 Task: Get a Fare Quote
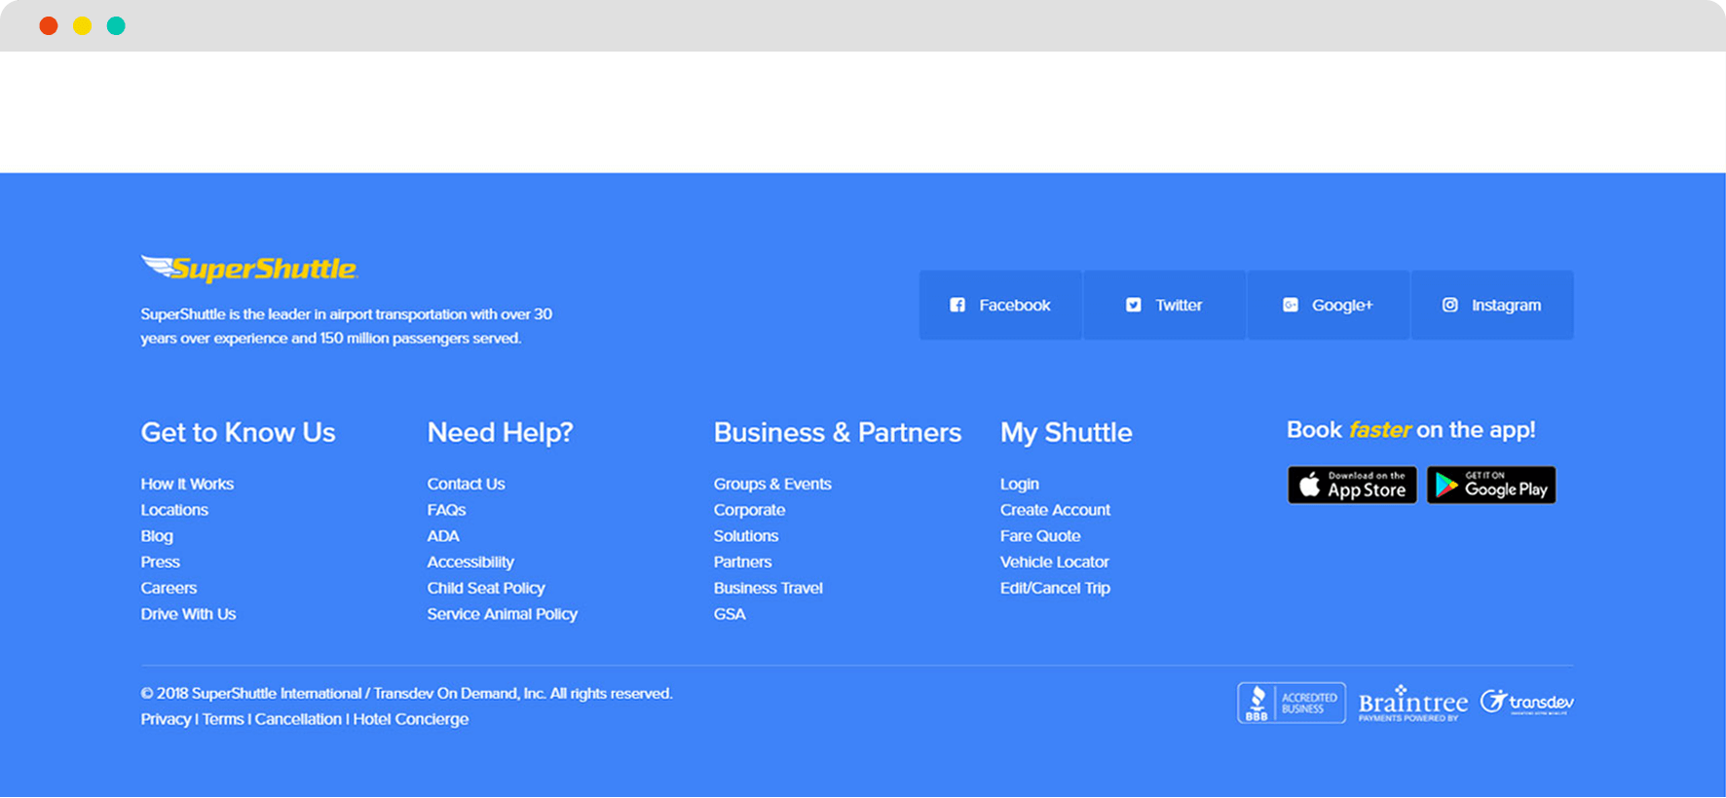[1040, 536]
